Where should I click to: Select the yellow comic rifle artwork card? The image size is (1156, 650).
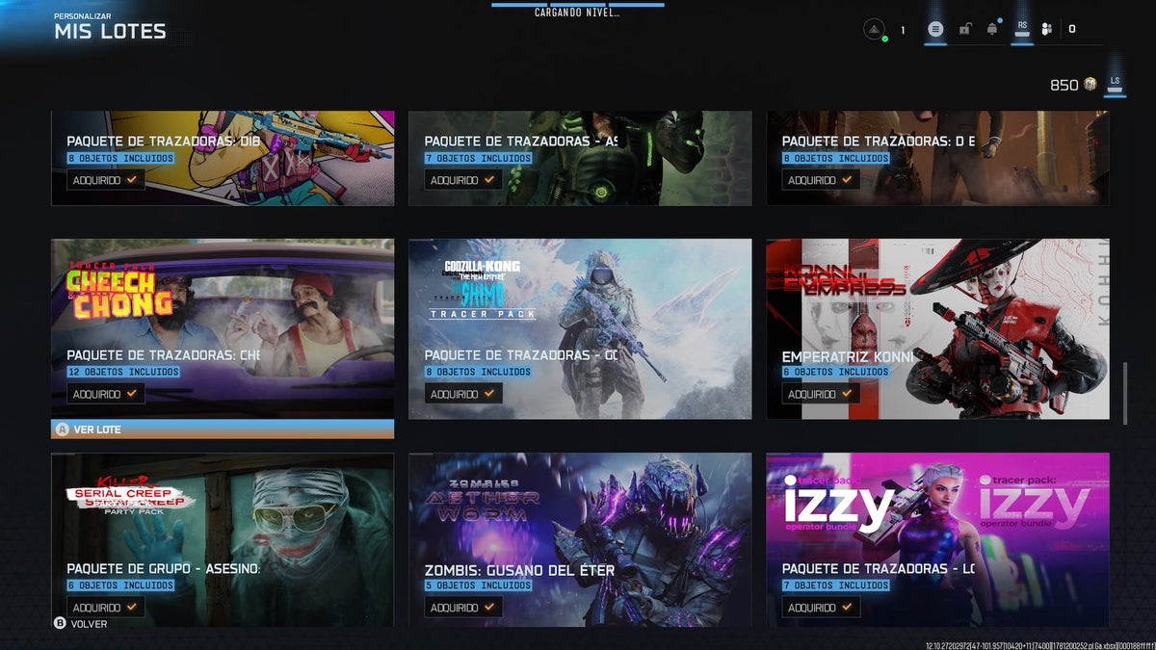coord(223,158)
